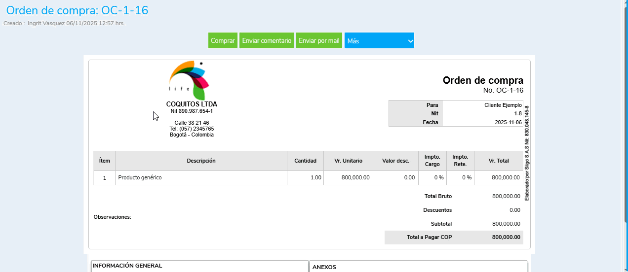
Task: Click the Comprar button
Action: (223, 41)
